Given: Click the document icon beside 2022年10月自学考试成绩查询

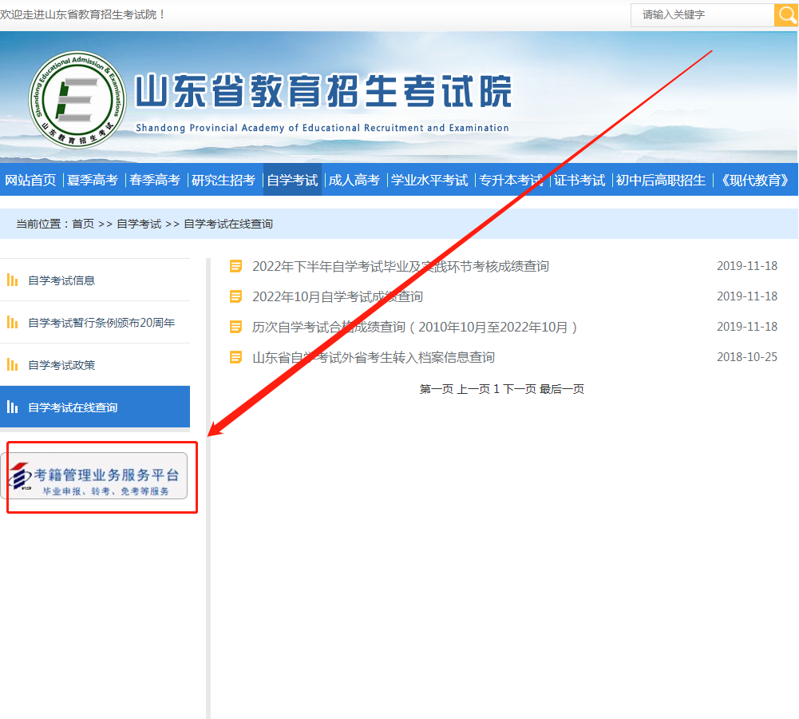Looking at the screenshot, I should click(235, 296).
